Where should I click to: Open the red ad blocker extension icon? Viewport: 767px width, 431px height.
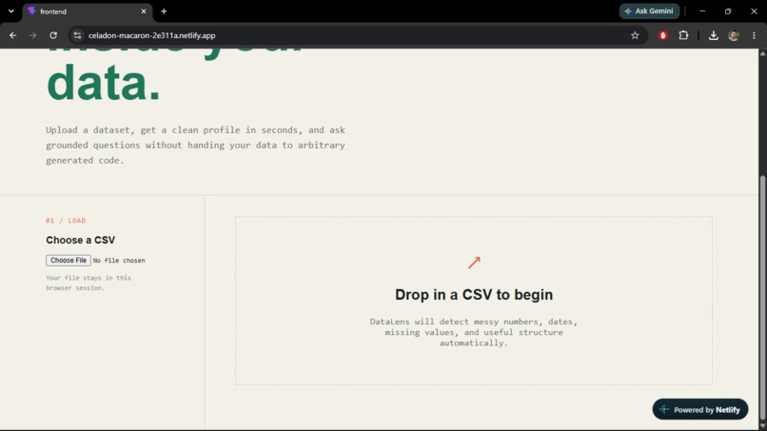point(663,35)
